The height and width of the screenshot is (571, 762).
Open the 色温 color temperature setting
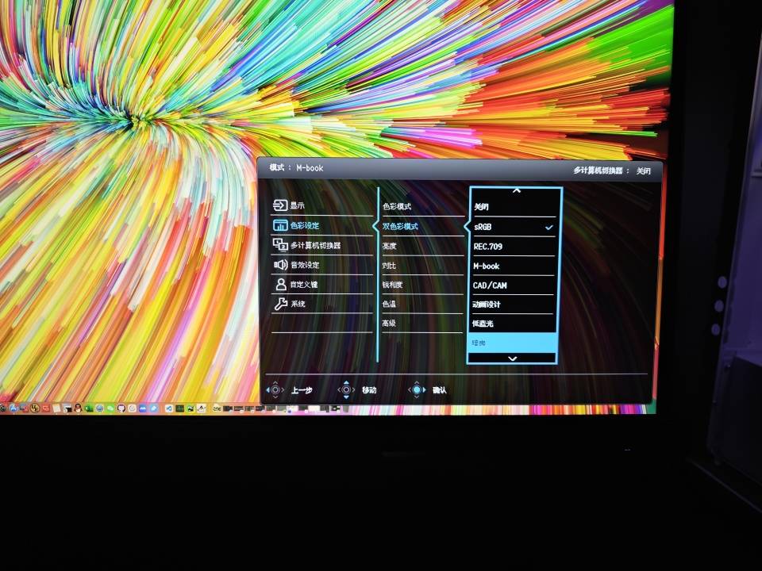[389, 304]
